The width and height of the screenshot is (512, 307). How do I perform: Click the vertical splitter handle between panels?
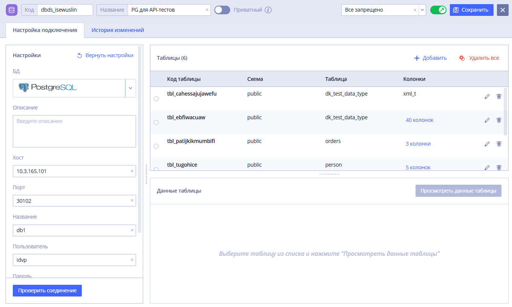147,174
